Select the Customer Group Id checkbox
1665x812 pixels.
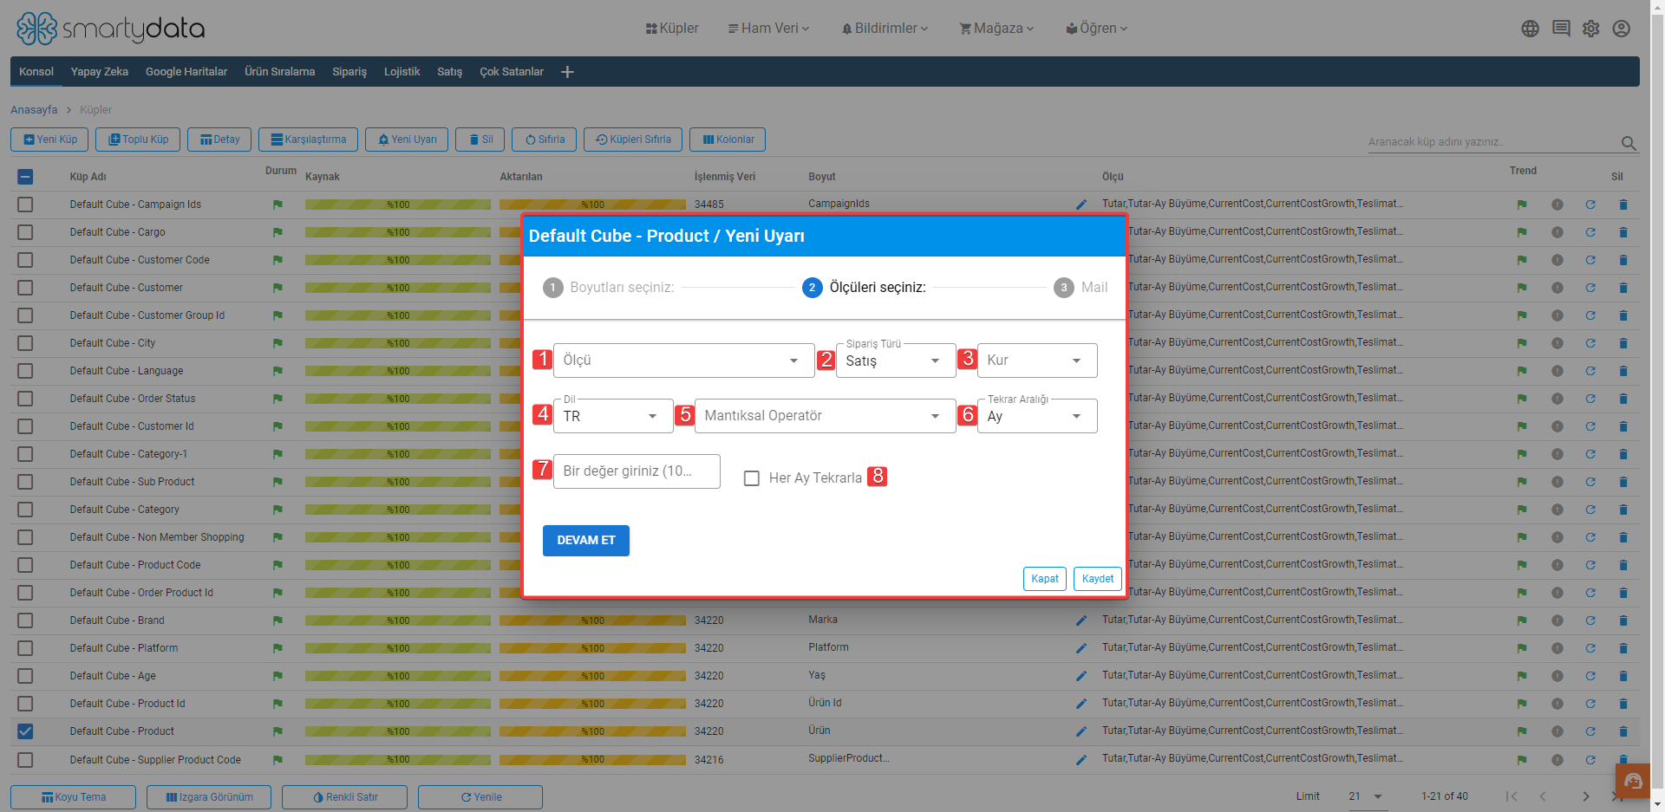point(25,315)
